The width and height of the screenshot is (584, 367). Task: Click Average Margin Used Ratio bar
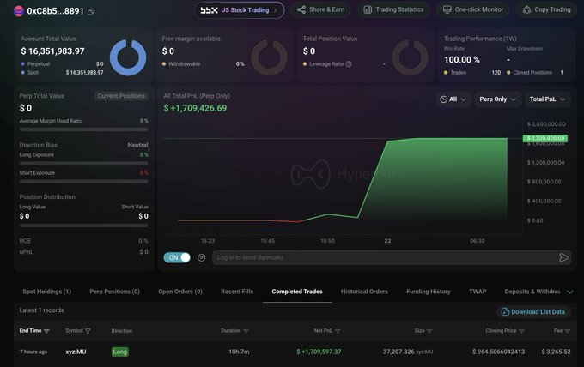(83, 129)
